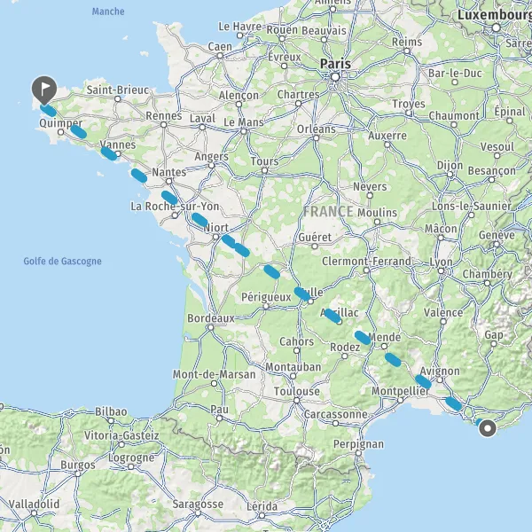Click the blue route dash near Vannes

point(109,153)
